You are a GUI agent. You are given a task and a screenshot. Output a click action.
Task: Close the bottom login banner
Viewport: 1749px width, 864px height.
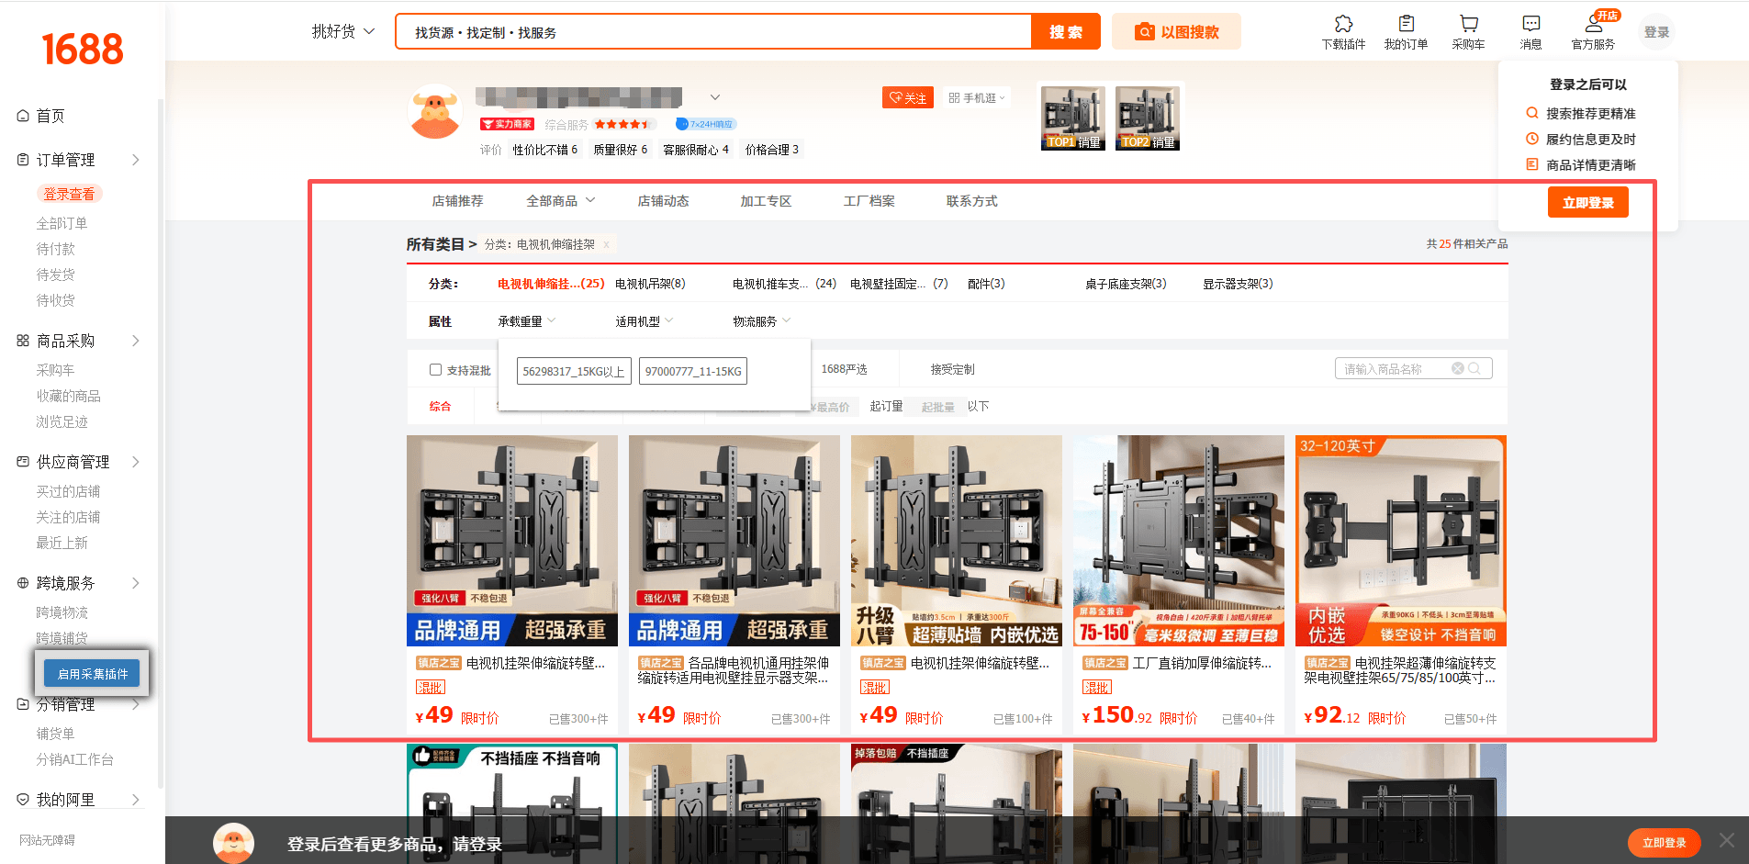(1726, 841)
